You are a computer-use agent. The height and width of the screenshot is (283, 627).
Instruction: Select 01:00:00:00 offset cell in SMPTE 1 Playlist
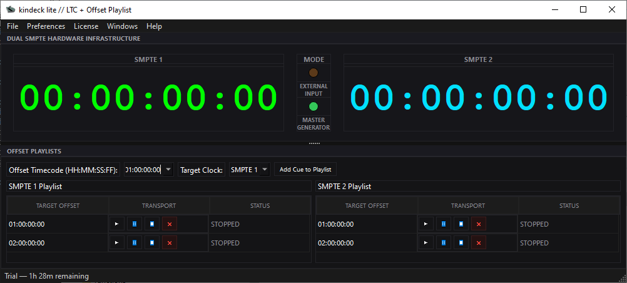coord(58,224)
